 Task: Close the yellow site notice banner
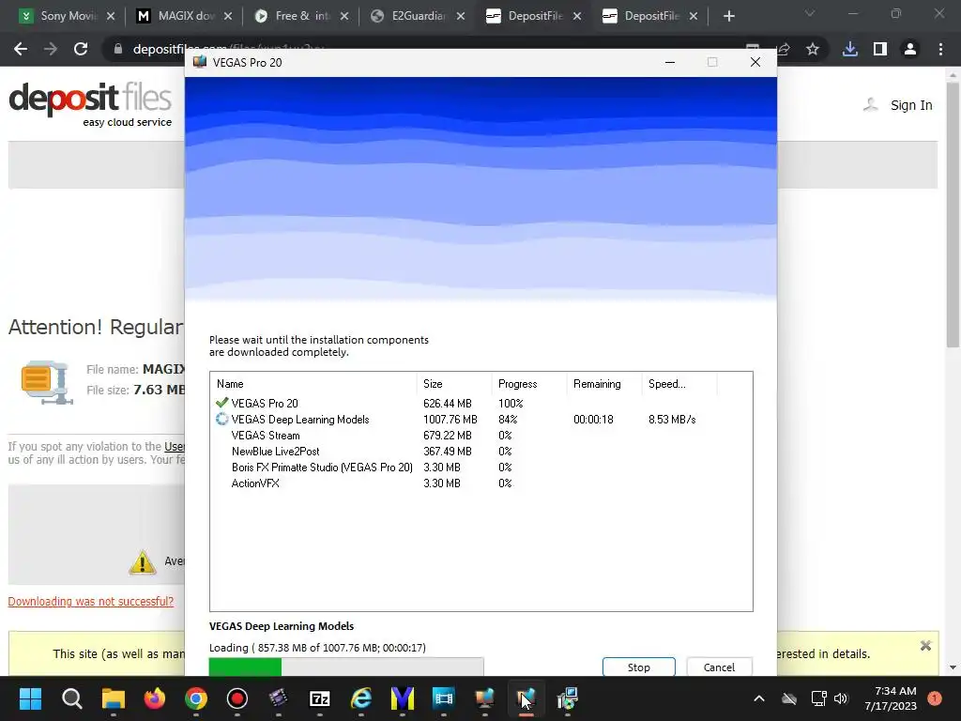925,646
